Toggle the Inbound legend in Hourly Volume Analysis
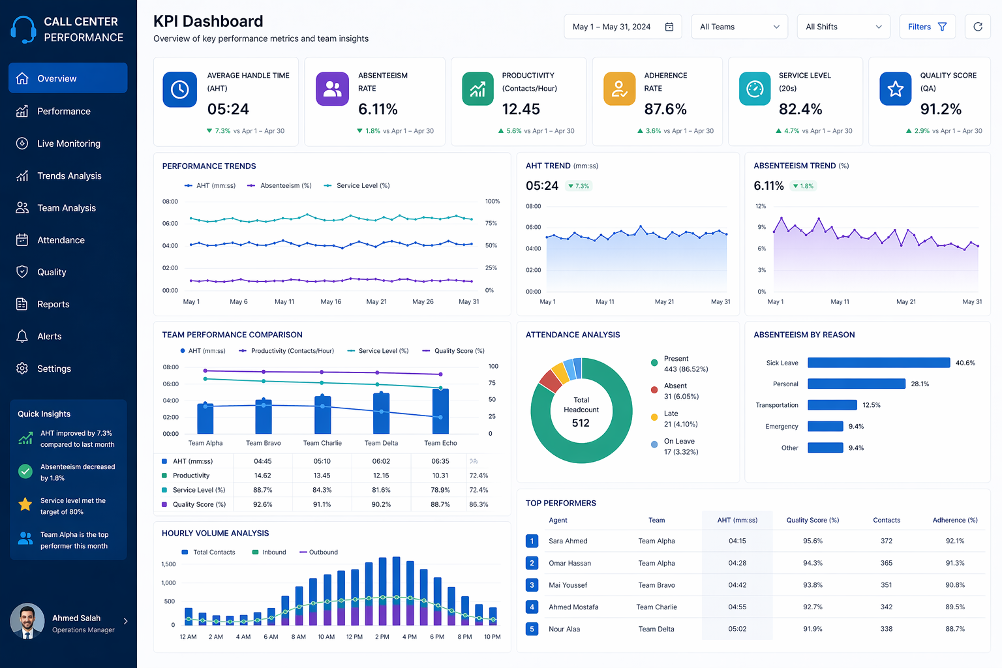The width and height of the screenshot is (1002, 668). pyautogui.click(x=269, y=552)
